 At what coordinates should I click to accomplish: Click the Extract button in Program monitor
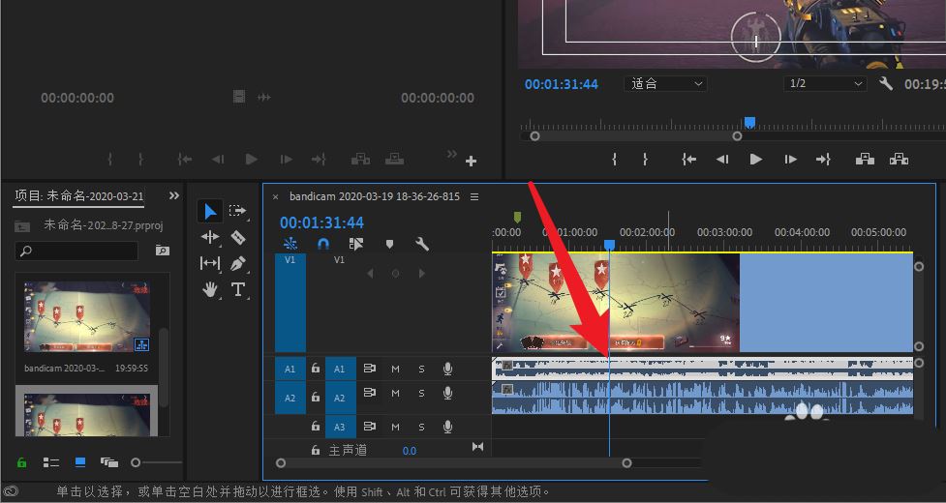[899, 159]
